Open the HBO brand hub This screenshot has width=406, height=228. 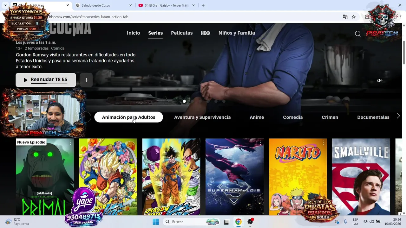click(x=205, y=33)
